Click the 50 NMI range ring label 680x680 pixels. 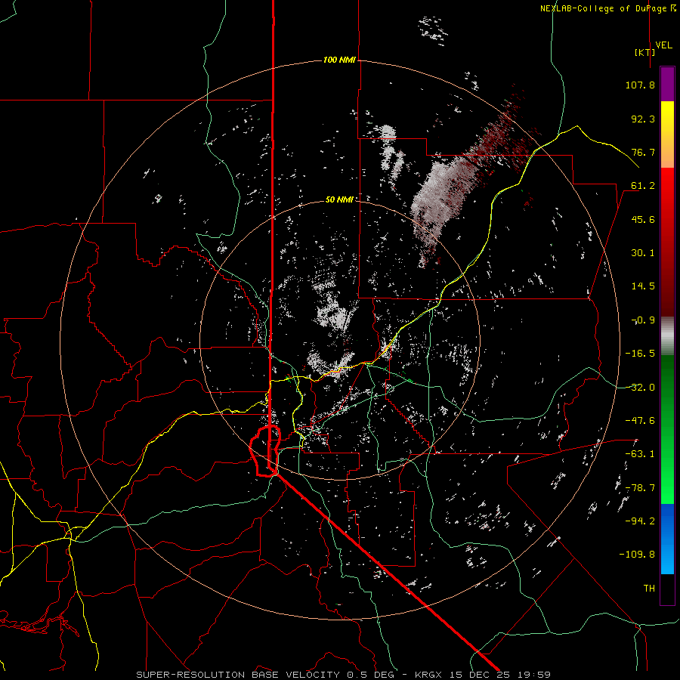pos(339,199)
